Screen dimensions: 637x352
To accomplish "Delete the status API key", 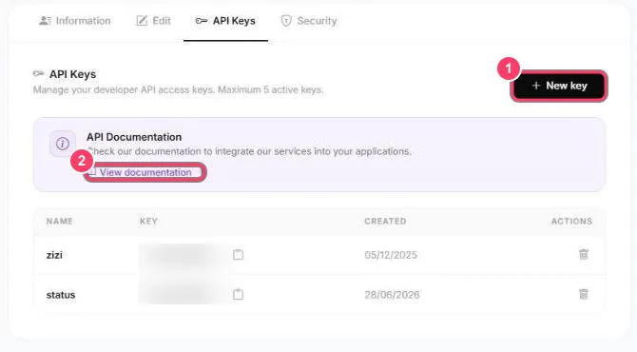I will coord(584,294).
